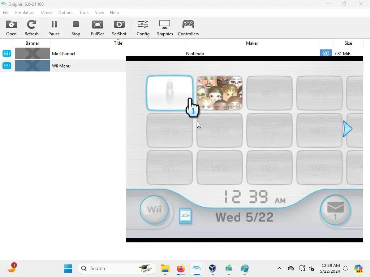Click the 12 39 AM clock display
The height and width of the screenshot is (277, 370).
pos(255,197)
